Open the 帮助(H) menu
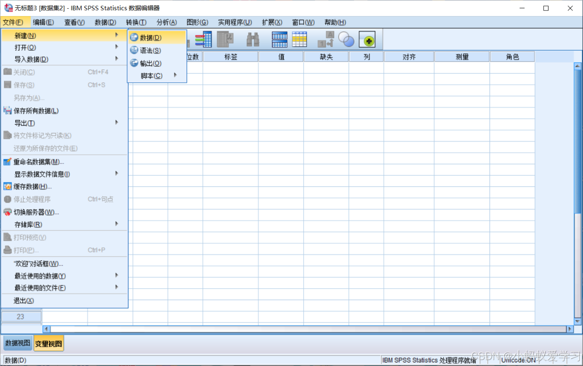Screen dimensions: 583x366 pyautogui.click(x=335, y=22)
